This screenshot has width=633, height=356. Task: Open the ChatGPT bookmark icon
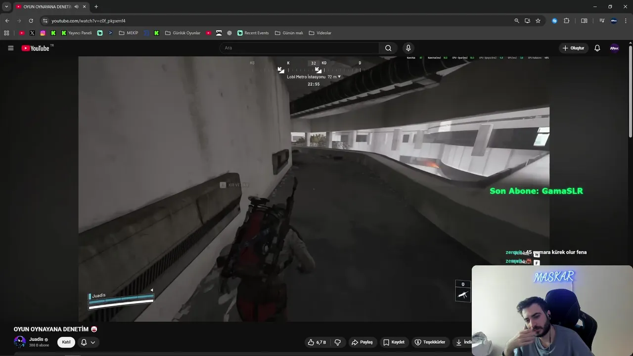pyautogui.click(x=229, y=33)
